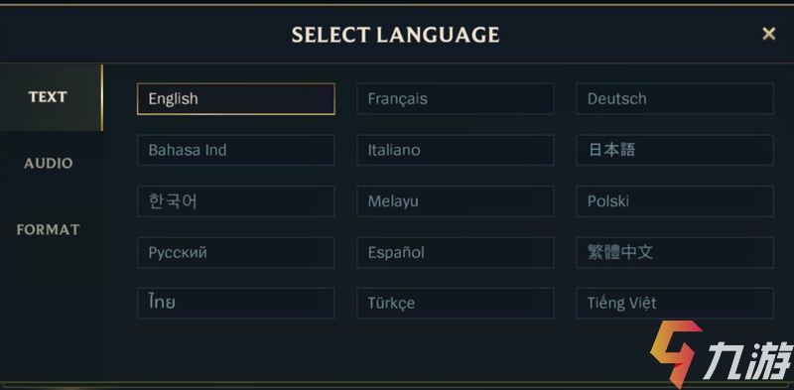Choose Tiếng Việt language
794x390 pixels.
[x=675, y=303]
